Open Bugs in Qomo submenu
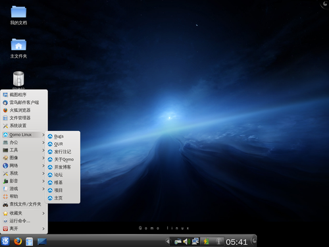329x247 pixels. 63,136
